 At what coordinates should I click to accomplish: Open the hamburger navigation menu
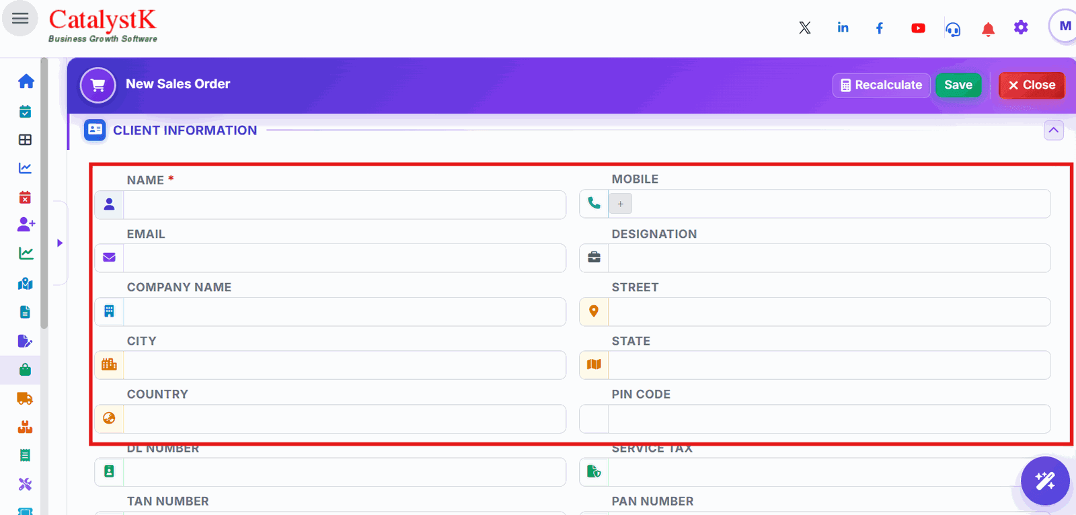pos(20,18)
